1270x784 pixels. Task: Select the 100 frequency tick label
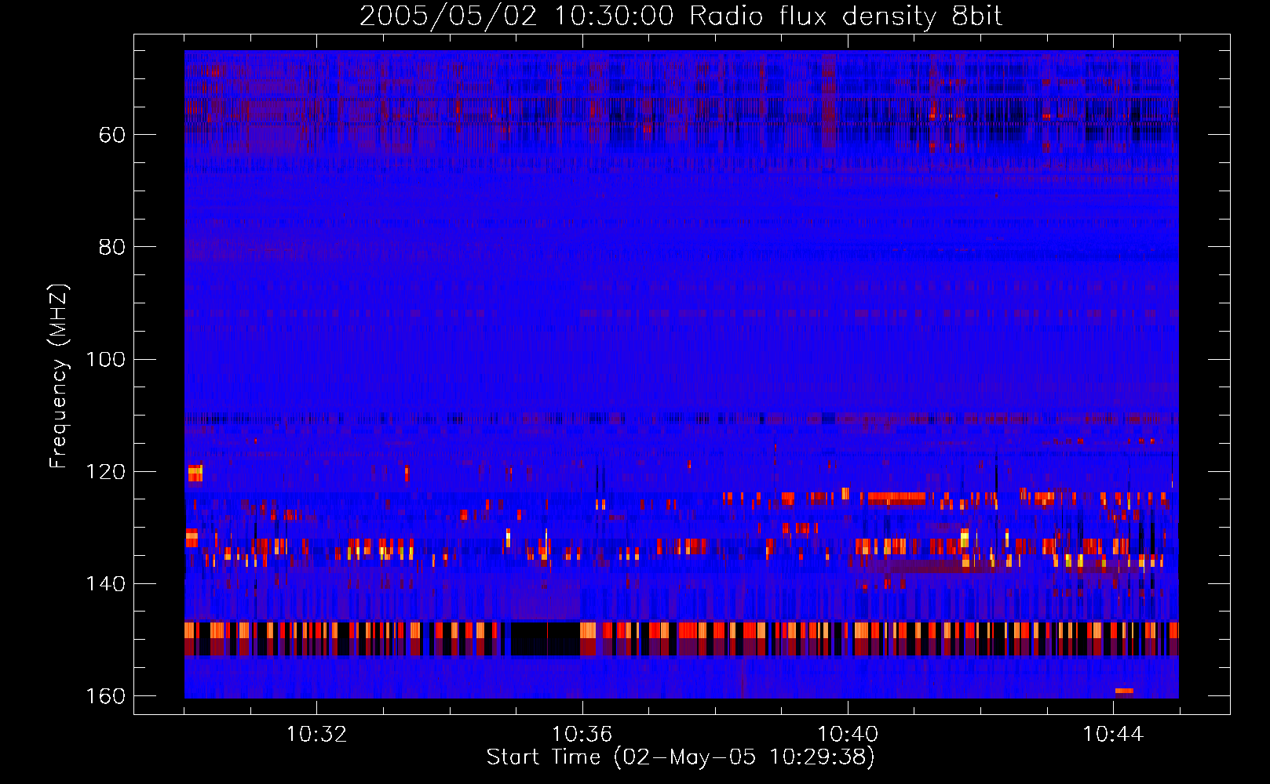click(105, 360)
